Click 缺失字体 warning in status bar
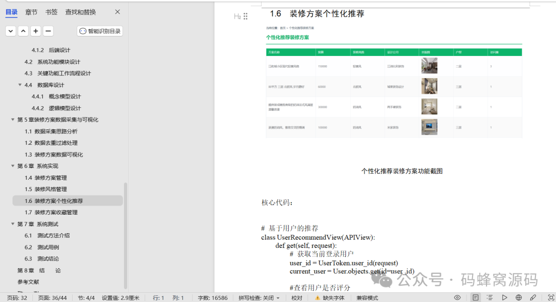The height and width of the screenshot is (302, 556). [x=333, y=298]
